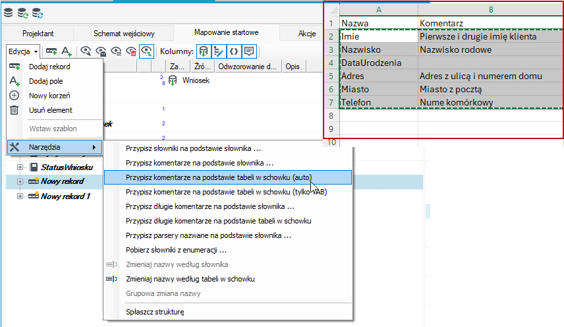Choose Nowy korzeń from the menu
This screenshot has width=564, height=327.
[55, 96]
